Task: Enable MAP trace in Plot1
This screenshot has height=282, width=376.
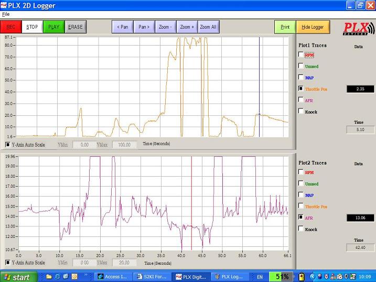Action: pos(300,77)
